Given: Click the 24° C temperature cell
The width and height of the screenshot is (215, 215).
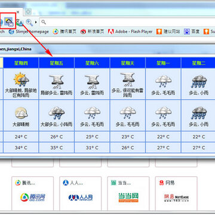Looking at the screenshot, I should pos(21,137).
